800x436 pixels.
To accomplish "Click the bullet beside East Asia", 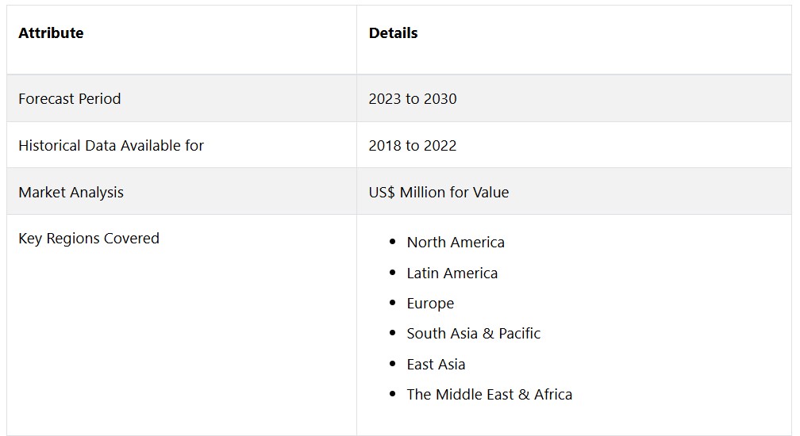I will (x=392, y=365).
